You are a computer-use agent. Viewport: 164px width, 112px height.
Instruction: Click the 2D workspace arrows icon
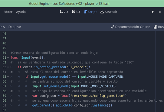[x=61, y=12]
